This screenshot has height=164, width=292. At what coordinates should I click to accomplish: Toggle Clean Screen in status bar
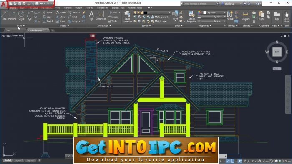[x=285, y=161]
